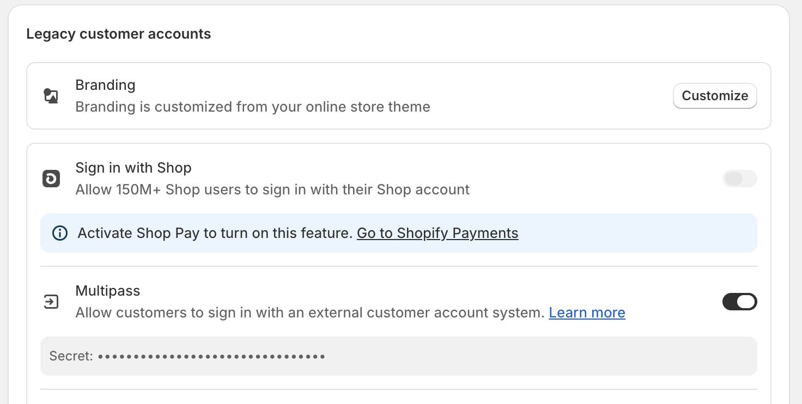802x404 pixels.
Task: Click the Sign in with Shop title
Action: 133,168
